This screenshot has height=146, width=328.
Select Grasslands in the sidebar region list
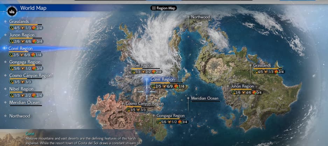[19, 21]
